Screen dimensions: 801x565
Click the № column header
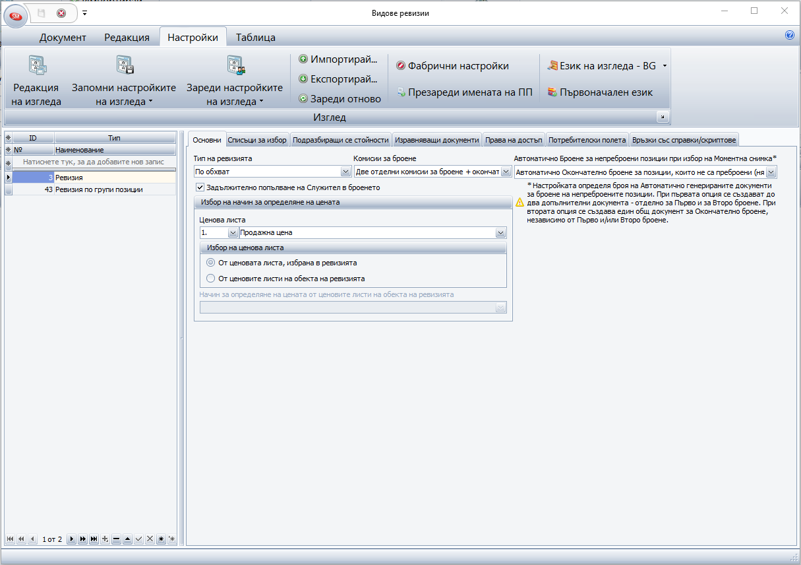click(x=34, y=150)
